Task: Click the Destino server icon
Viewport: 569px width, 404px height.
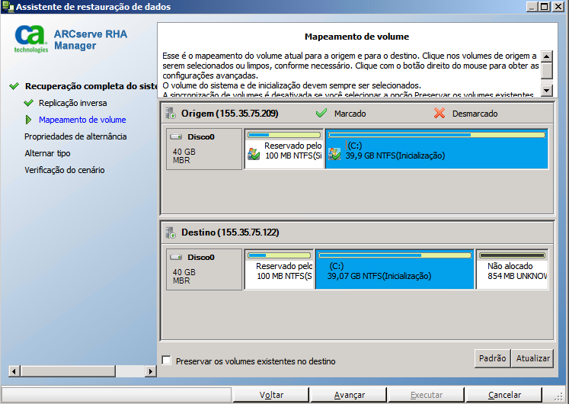Action: tap(171, 232)
